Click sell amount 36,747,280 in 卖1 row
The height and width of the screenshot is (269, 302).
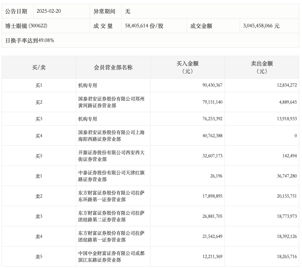pyautogui.click(x=282, y=176)
